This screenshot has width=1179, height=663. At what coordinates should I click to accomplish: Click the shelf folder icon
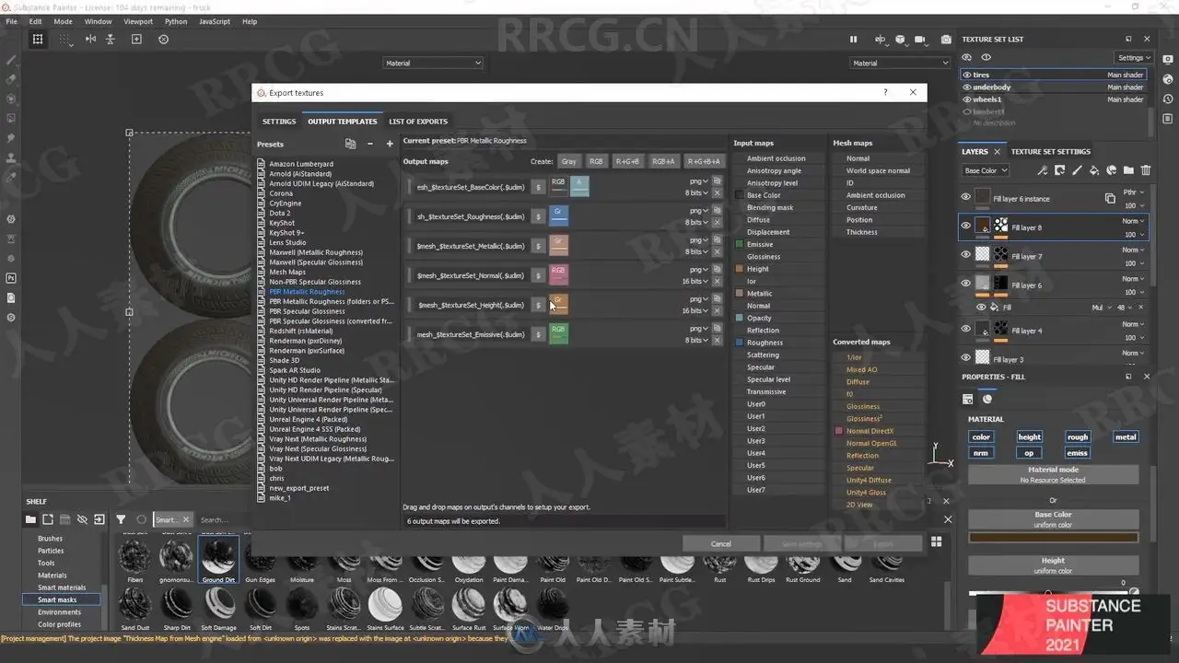[x=30, y=519]
